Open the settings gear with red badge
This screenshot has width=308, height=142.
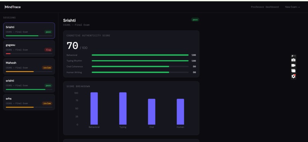[293, 76]
